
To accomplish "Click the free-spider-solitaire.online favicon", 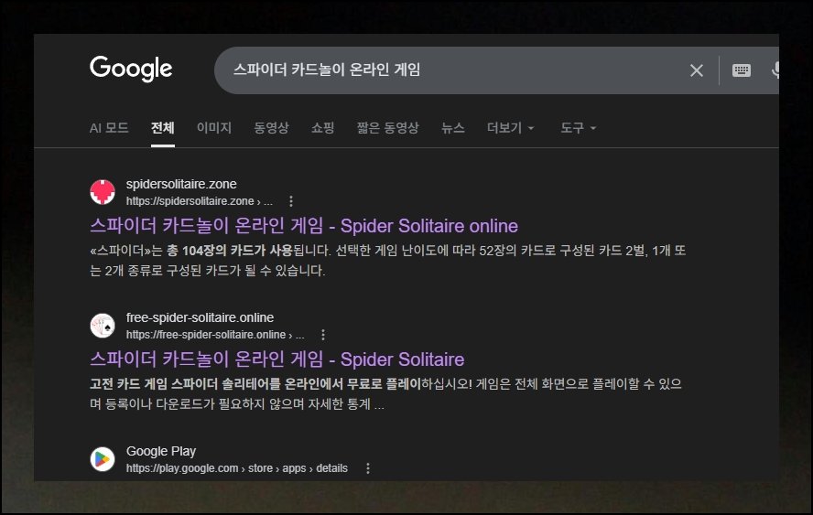I will tap(103, 326).
